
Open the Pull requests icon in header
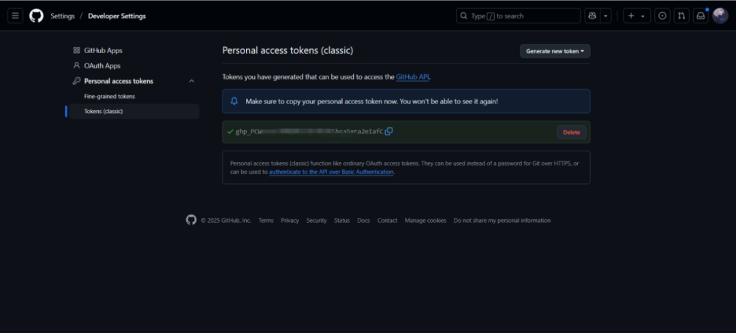click(x=681, y=16)
